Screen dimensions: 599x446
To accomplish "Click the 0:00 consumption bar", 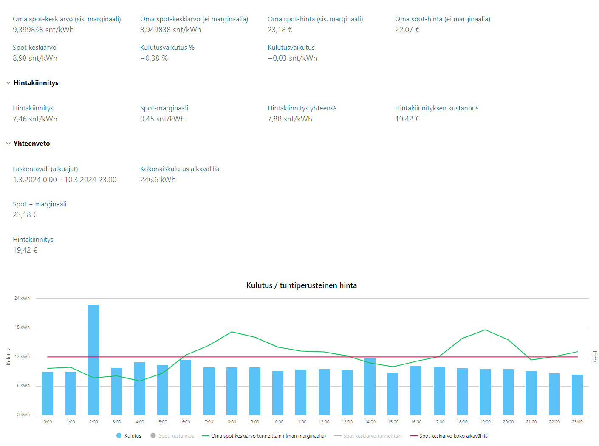I will click(x=48, y=393).
